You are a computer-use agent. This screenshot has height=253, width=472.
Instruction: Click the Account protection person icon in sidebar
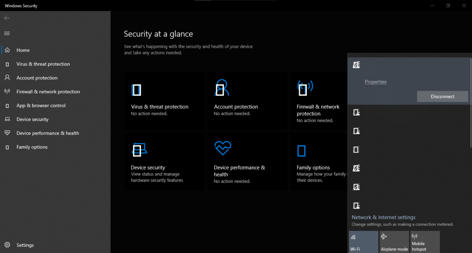(7, 78)
